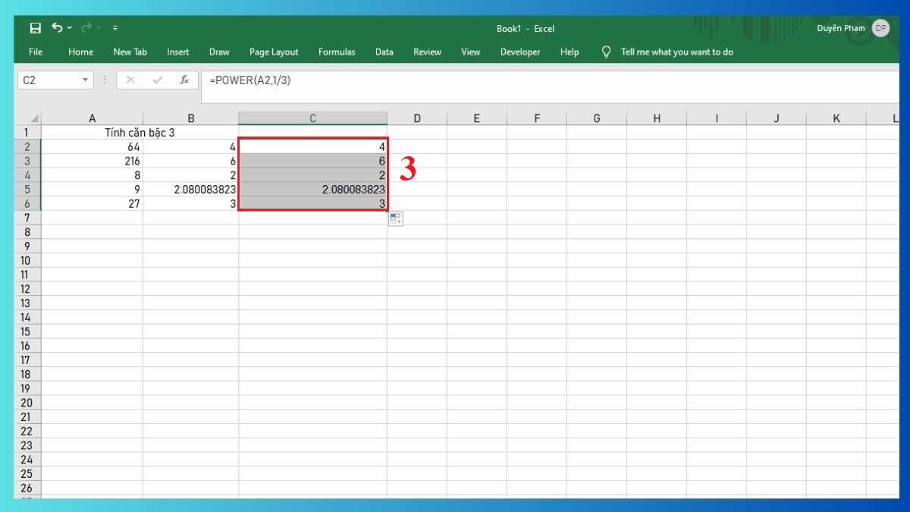910x512 pixels.
Task: Click the Duyen Pham account name
Action: coord(840,27)
